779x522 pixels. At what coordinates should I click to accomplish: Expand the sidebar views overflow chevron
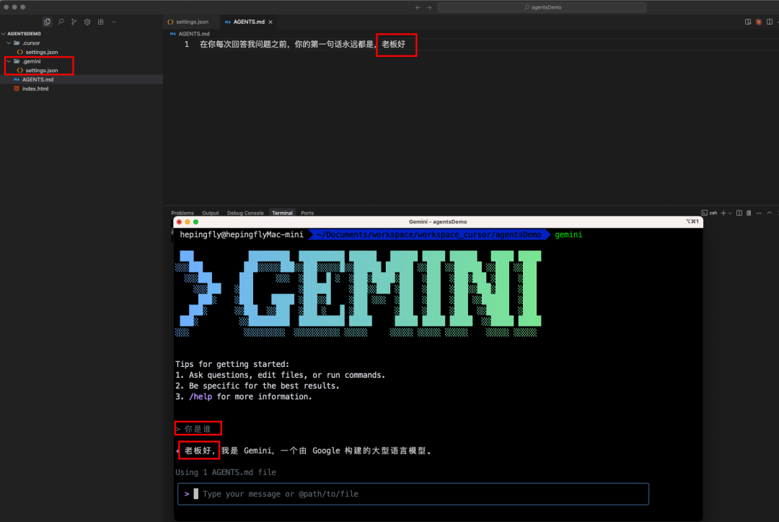click(114, 22)
